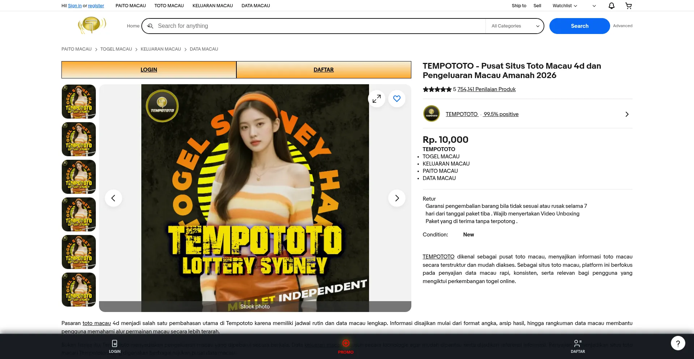Click KELUARAN MACAU breadcrumb
Image resolution: width=694 pixels, height=359 pixels.
click(x=161, y=49)
